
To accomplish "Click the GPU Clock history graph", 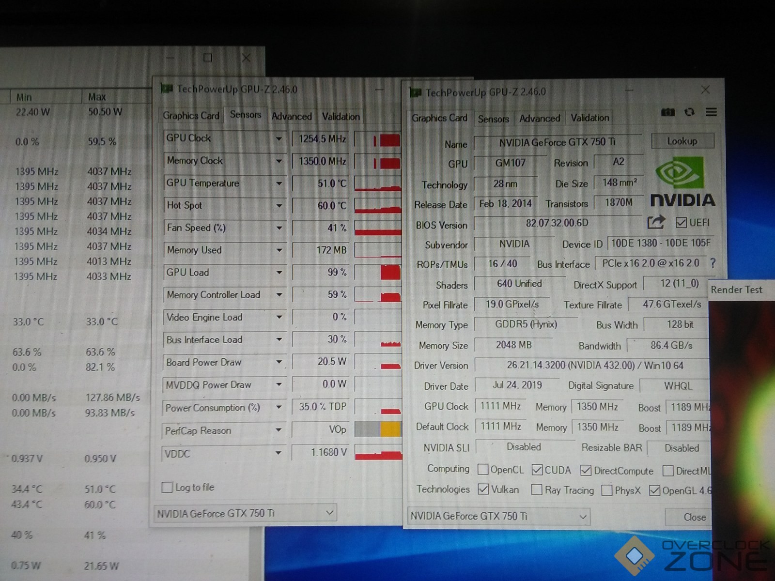I will pyautogui.click(x=378, y=140).
